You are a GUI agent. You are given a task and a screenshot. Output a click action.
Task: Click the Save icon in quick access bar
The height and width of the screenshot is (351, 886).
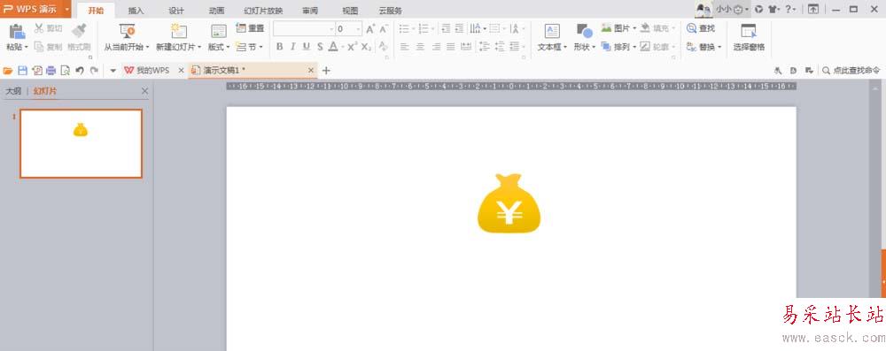pyautogui.click(x=23, y=71)
